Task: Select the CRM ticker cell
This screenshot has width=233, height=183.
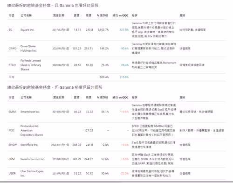Action: pos(12,159)
